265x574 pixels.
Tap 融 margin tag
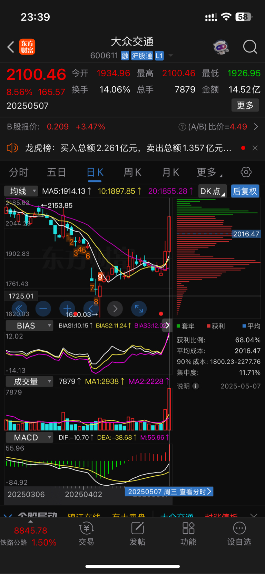point(125,56)
